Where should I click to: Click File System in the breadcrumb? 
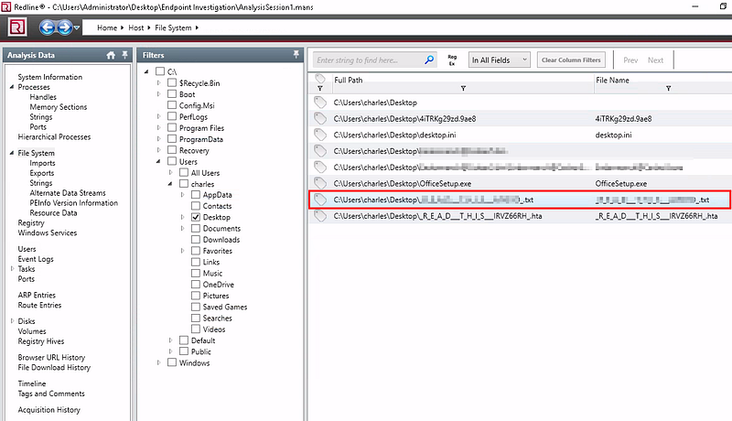coord(173,27)
